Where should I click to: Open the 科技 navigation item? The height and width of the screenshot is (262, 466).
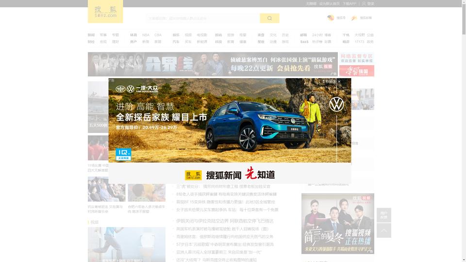[218, 42]
